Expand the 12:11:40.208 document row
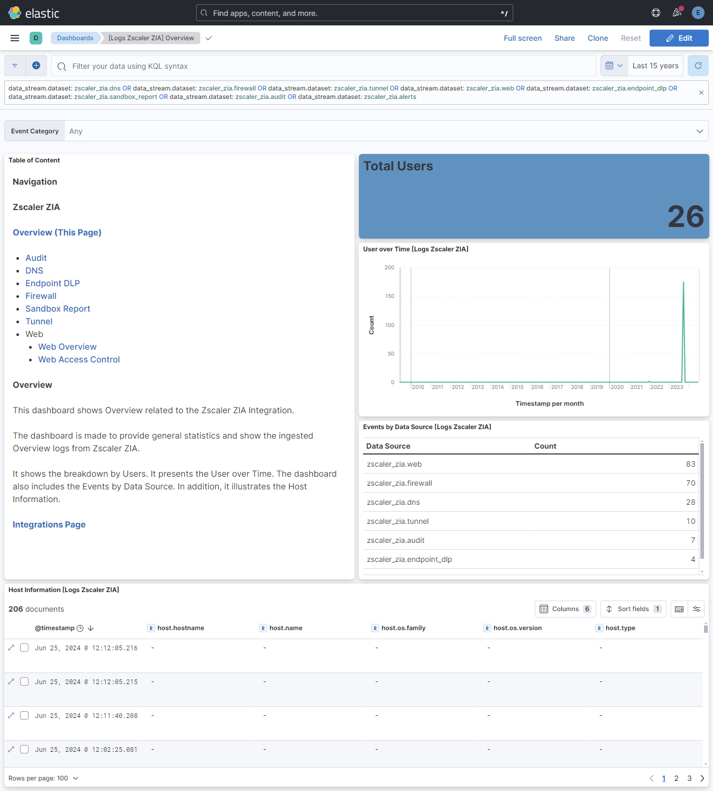713x791 pixels. tap(11, 715)
